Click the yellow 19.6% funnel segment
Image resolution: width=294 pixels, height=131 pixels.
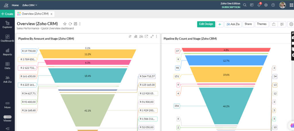tap(226, 74)
